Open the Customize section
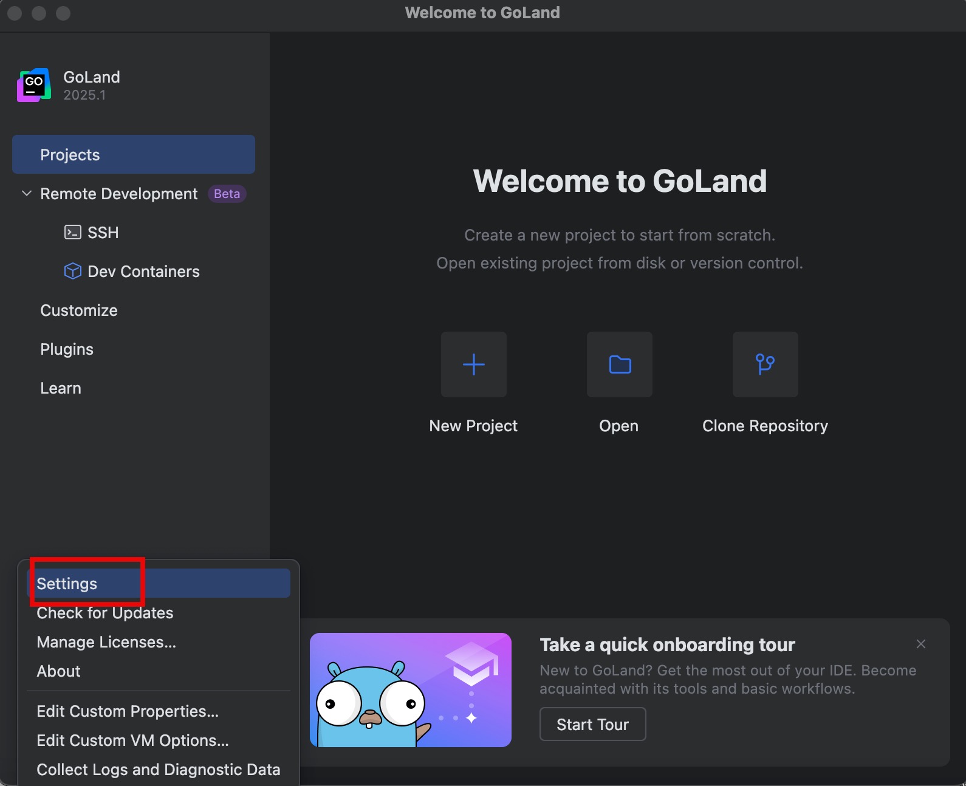The height and width of the screenshot is (786, 966). click(79, 310)
